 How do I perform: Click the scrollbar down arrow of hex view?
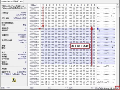click(x=117, y=85)
